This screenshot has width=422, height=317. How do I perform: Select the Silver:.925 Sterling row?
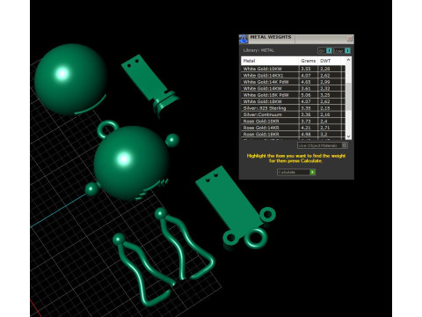293,108
